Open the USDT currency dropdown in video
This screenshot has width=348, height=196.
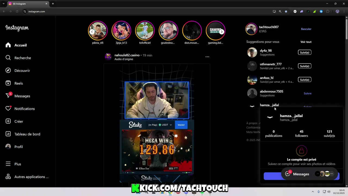[x=165, y=125]
